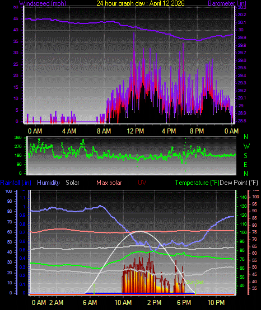The image size is (261, 310).
Task: Click the 'W' wind direction label
Action: point(246,146)
